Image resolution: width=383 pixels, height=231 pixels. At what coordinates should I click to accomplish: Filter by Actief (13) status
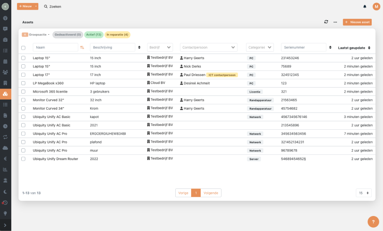point(94,35)
